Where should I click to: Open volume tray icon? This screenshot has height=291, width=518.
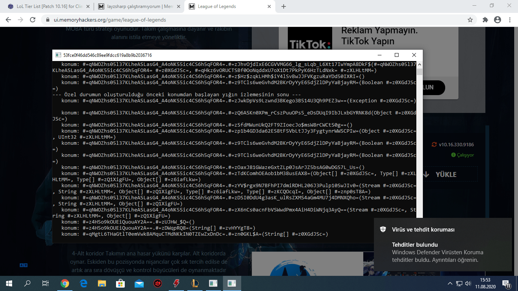(468, 283)
